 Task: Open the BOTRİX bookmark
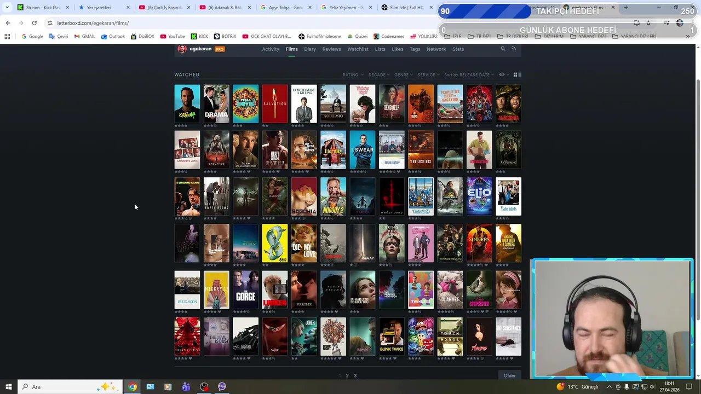(x=225, y=36)
